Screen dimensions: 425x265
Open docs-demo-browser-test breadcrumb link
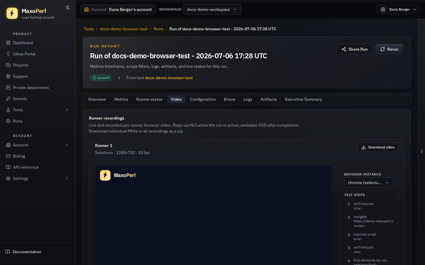coord(124,29)
